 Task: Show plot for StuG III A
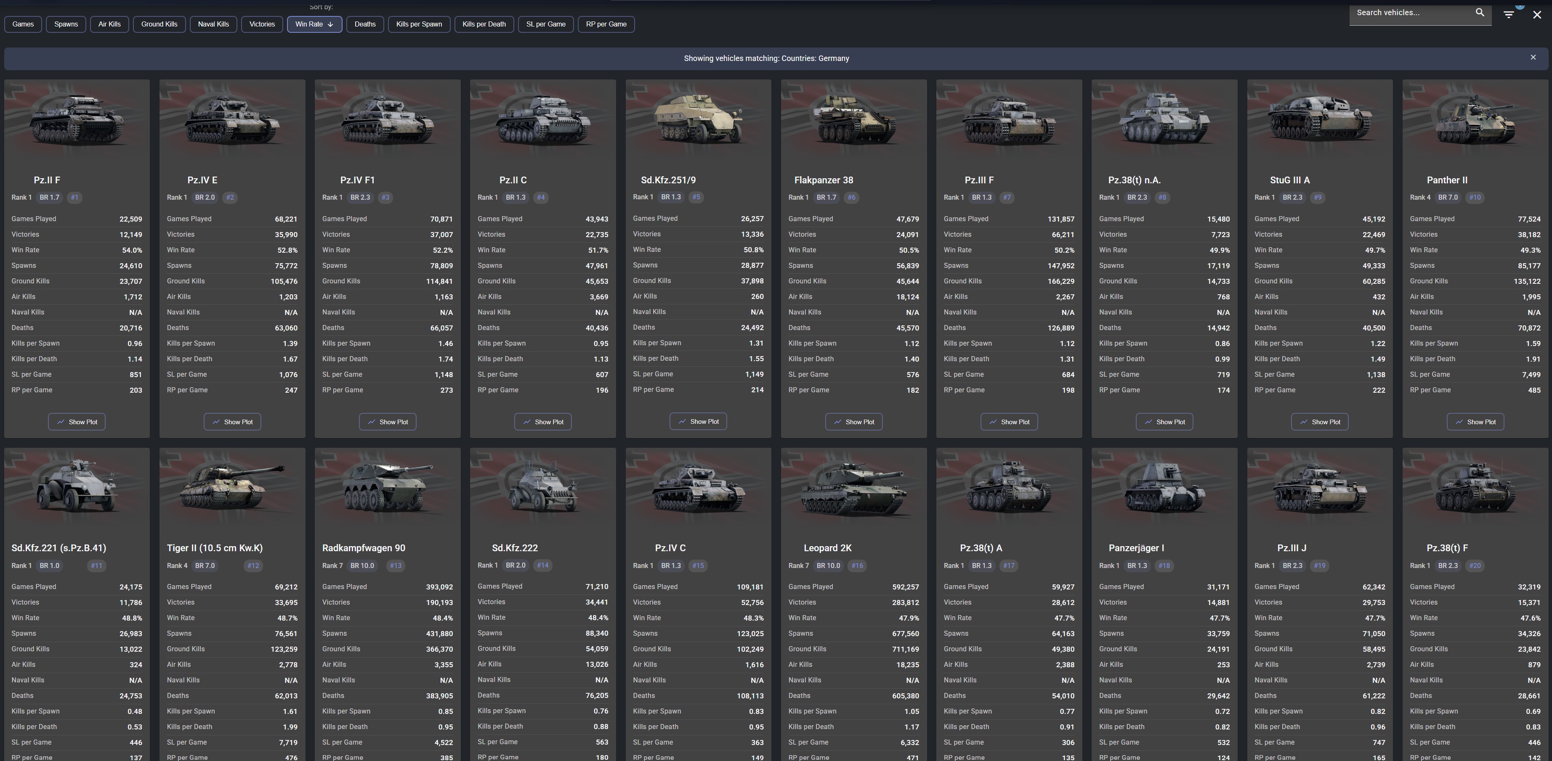tap(1320, 422)
